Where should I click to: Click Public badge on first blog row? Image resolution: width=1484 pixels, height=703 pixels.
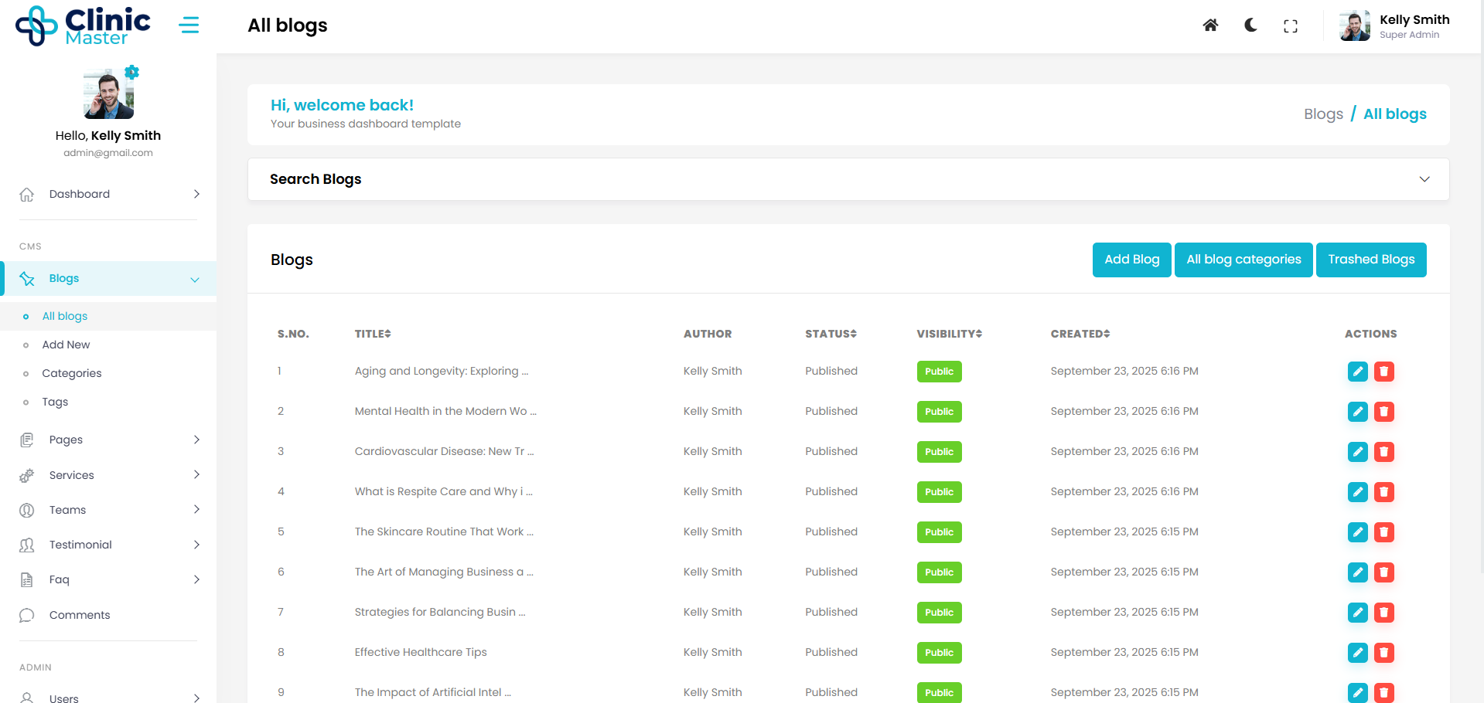coord(939,372)
